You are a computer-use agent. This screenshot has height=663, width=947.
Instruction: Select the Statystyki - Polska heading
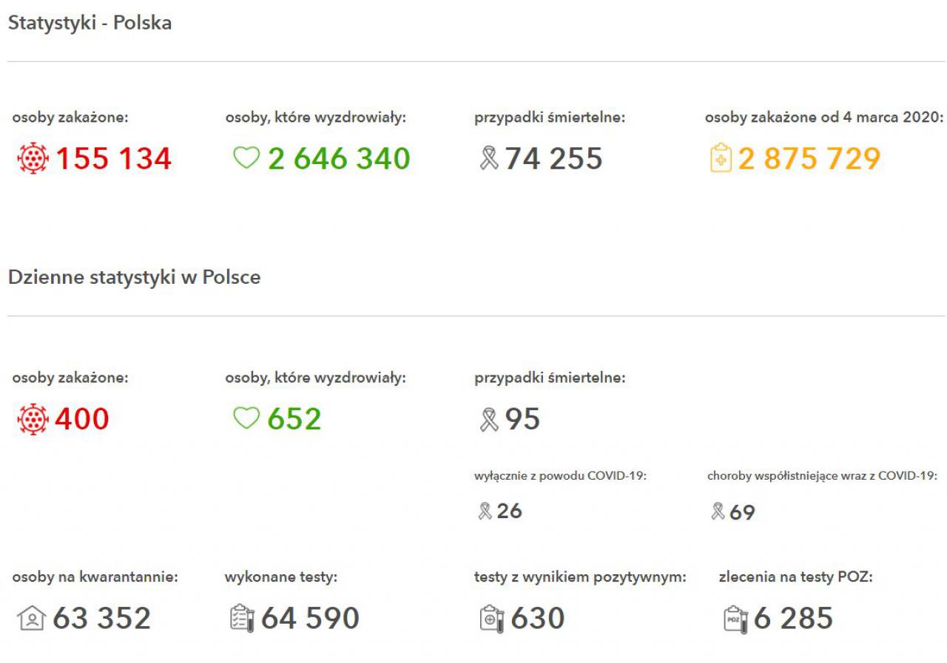pos(90,23)
